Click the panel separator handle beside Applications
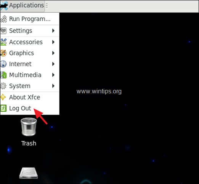This screenshot has width=199, height=184. point(47,5)
